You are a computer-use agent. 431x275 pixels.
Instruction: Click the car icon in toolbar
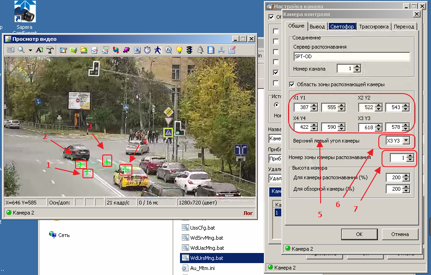pyautogui.click(x=126, y=50)
